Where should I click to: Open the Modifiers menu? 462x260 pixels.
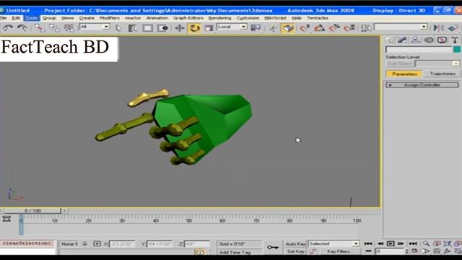(x=109, y=18)
